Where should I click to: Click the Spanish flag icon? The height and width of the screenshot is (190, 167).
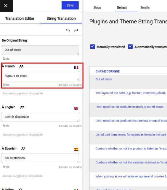(76, 149)
